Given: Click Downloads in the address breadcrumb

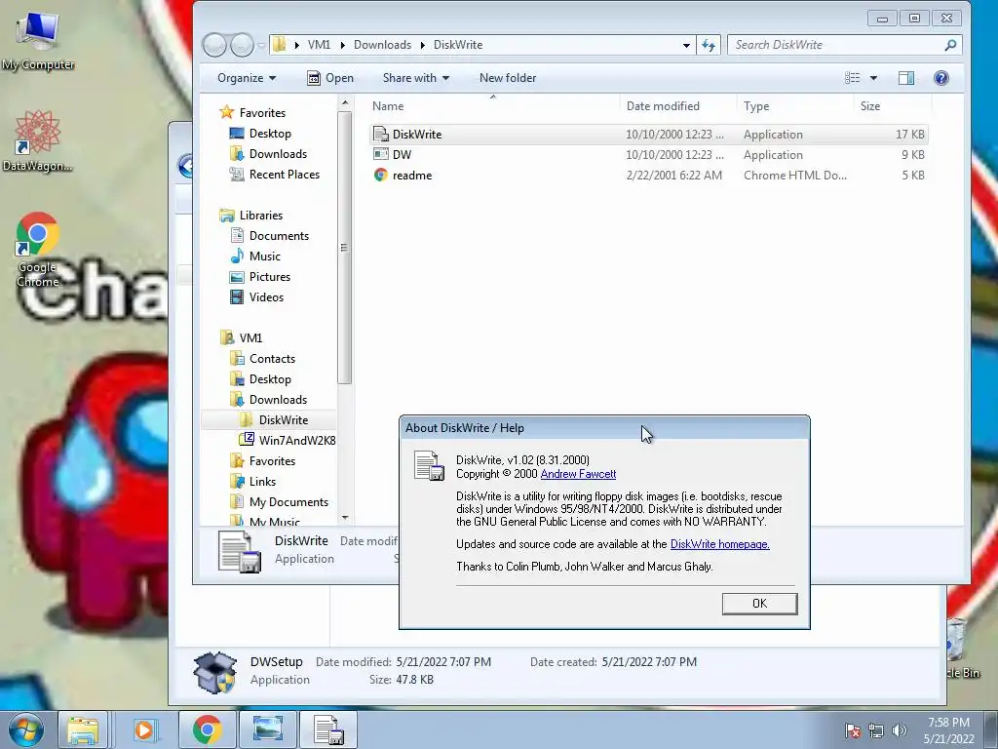Looking at the screenshot, I should pyautogui.click(x=382, y=45).
